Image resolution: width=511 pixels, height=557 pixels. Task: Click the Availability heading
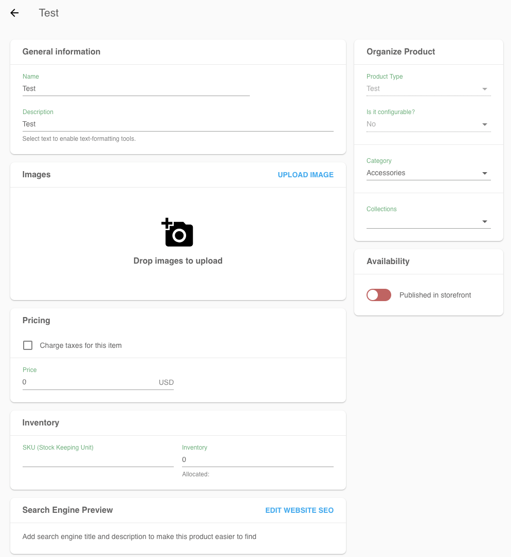(388, 262)
